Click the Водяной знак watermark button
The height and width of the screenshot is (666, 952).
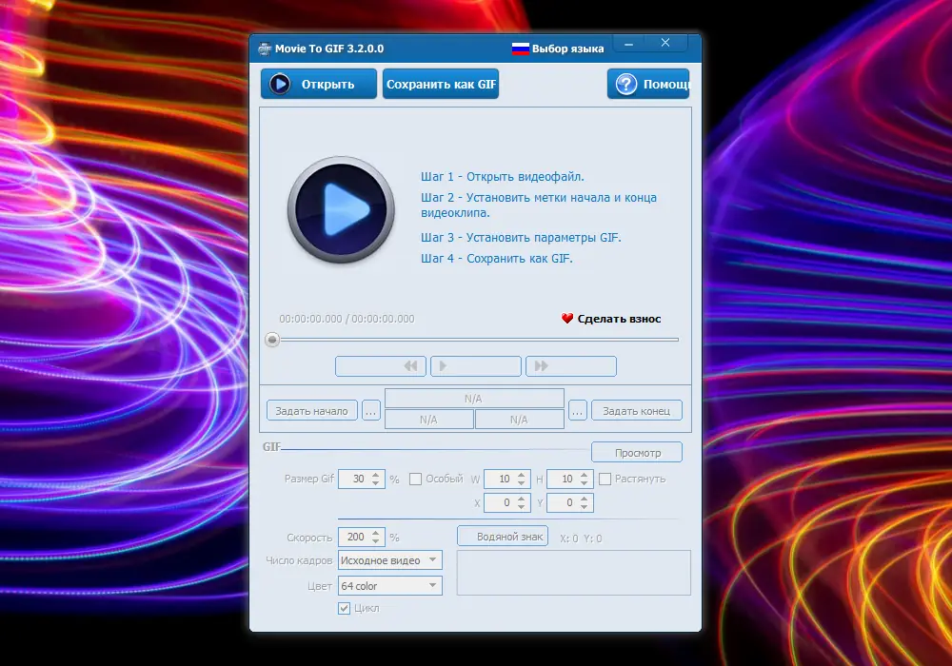503,537
